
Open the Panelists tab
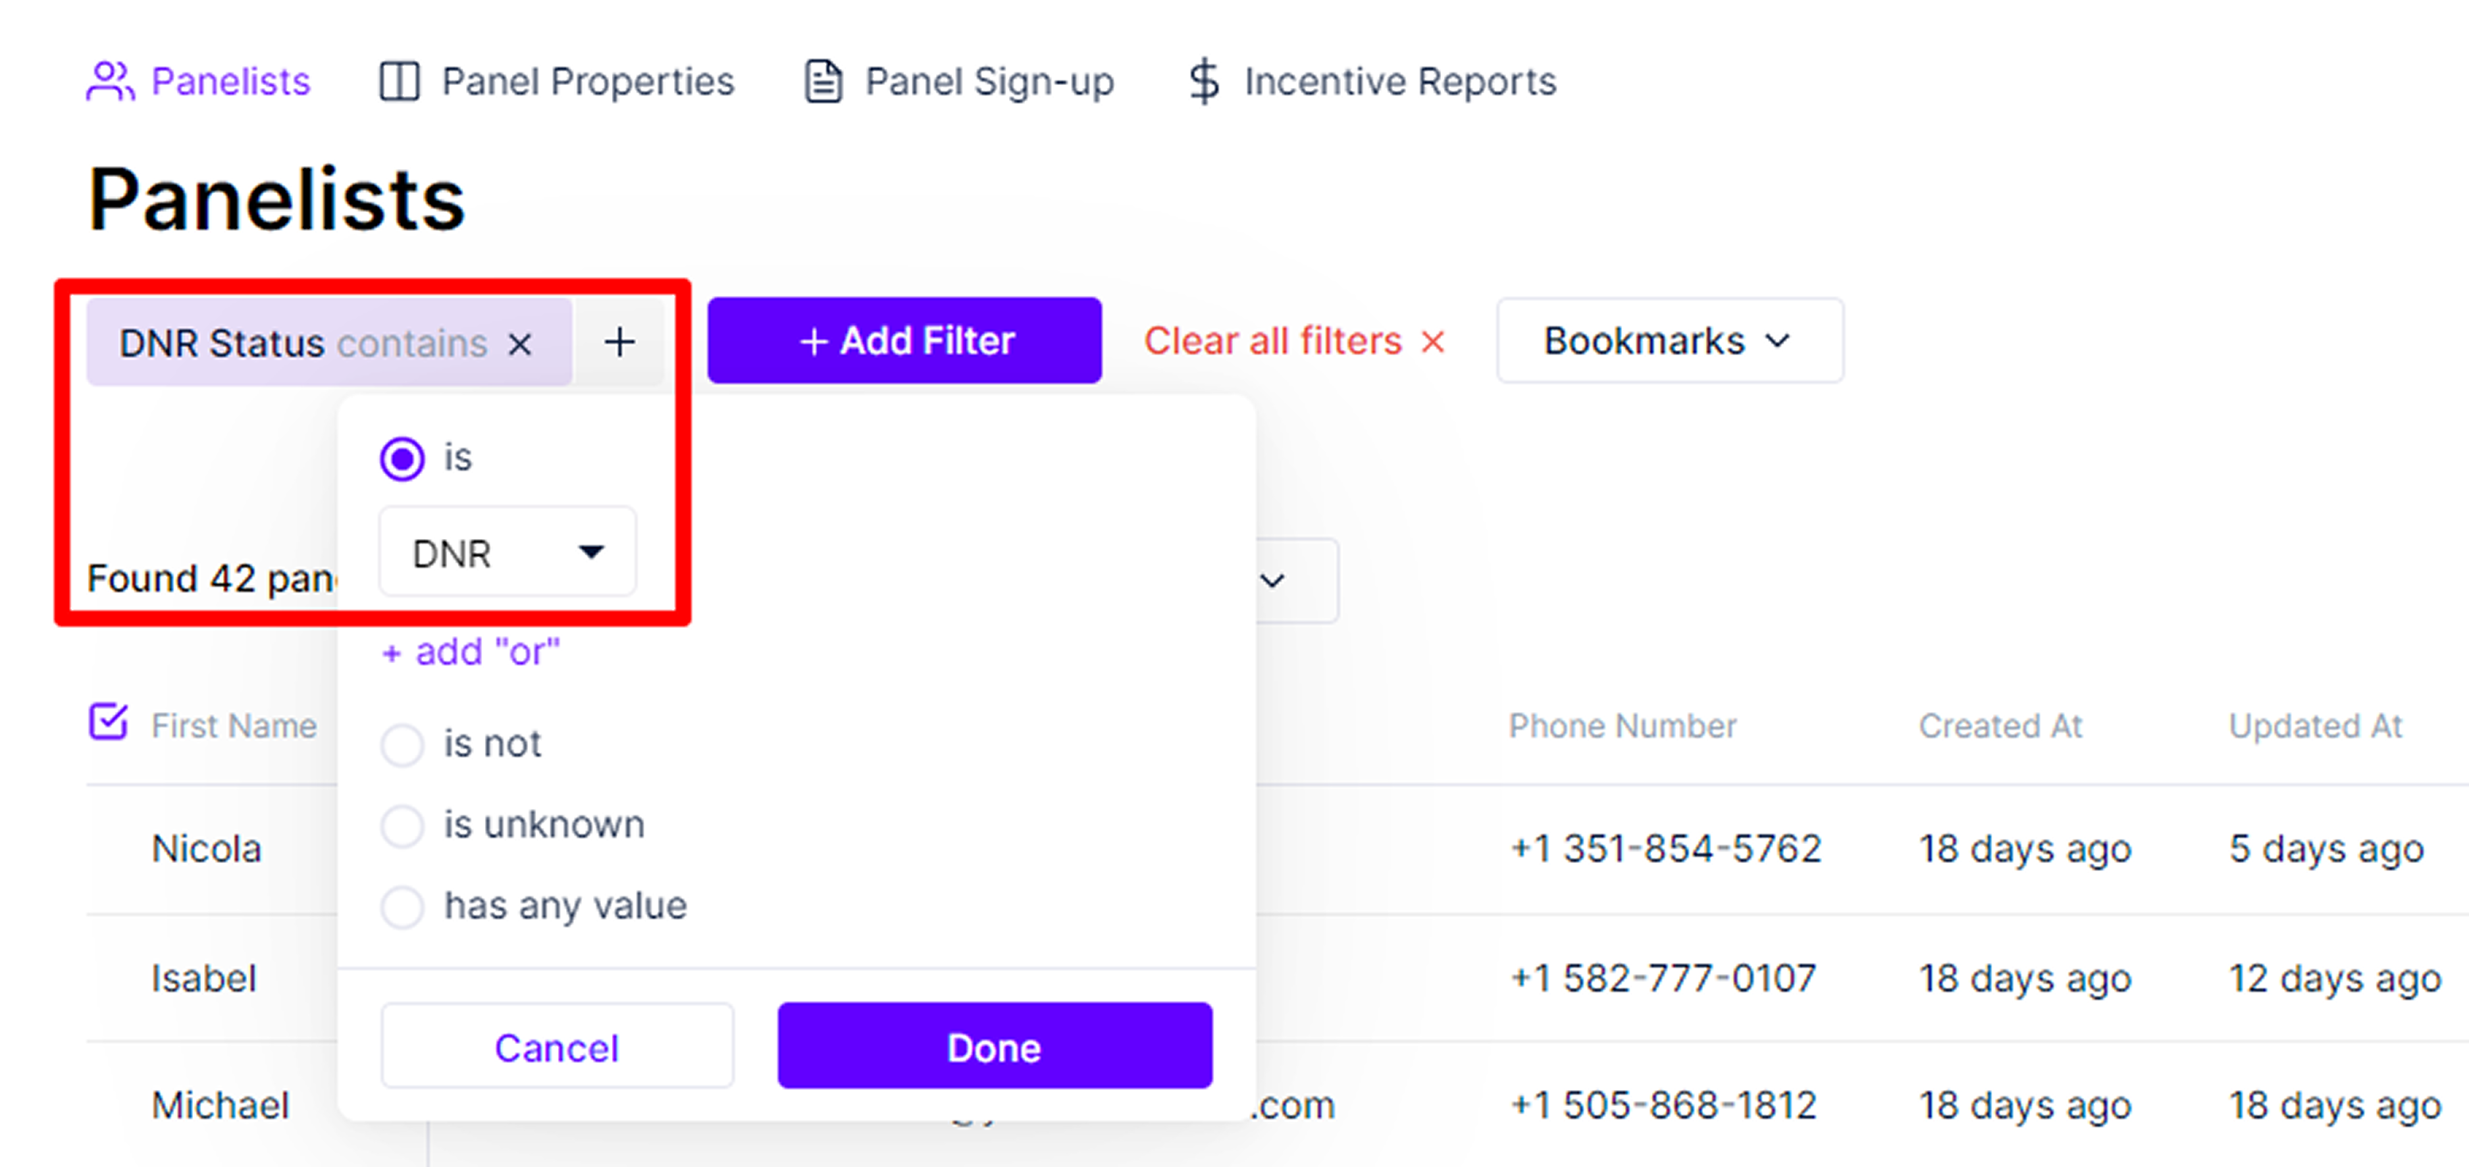point(199,82)
